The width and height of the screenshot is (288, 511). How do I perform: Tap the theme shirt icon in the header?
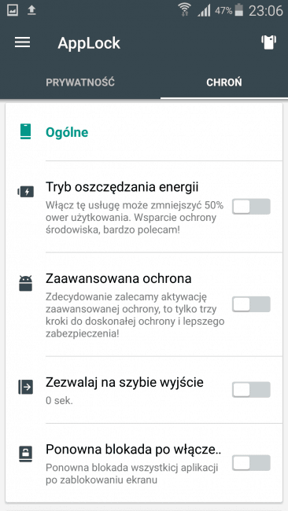(268, 42)
